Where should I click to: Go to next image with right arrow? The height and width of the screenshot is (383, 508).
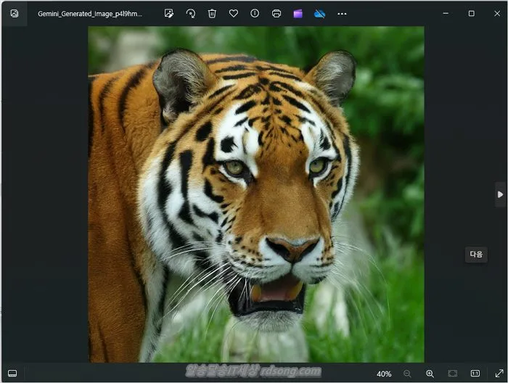coord(500,194)
